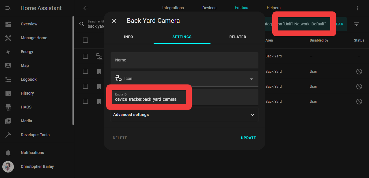Click the Delete button
Viewport: 369px width, 178px height.
tap(120, 138)
